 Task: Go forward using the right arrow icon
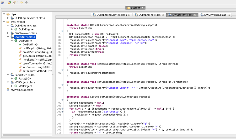26,2
